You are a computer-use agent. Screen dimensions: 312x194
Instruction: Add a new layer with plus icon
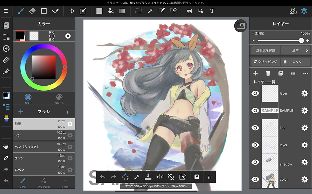pos(255,73)
